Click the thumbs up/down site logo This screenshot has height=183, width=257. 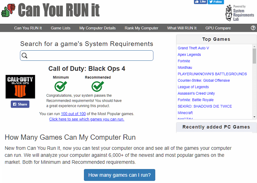pyautogui.click(x=8, y=10)
